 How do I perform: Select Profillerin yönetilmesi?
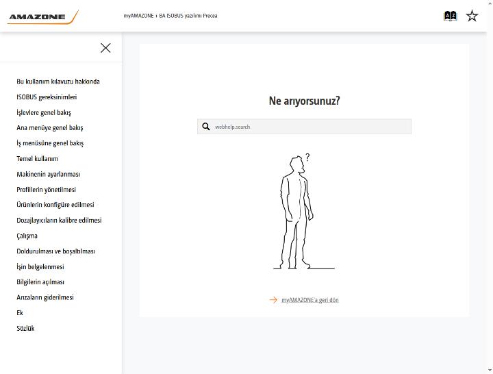click(x=47, y=189)
